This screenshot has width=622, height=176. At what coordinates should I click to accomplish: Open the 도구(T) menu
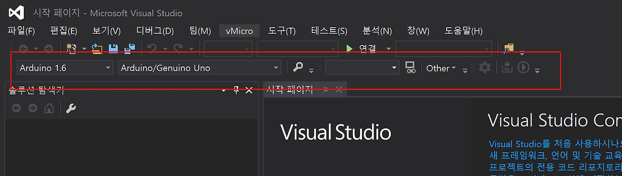282,31
